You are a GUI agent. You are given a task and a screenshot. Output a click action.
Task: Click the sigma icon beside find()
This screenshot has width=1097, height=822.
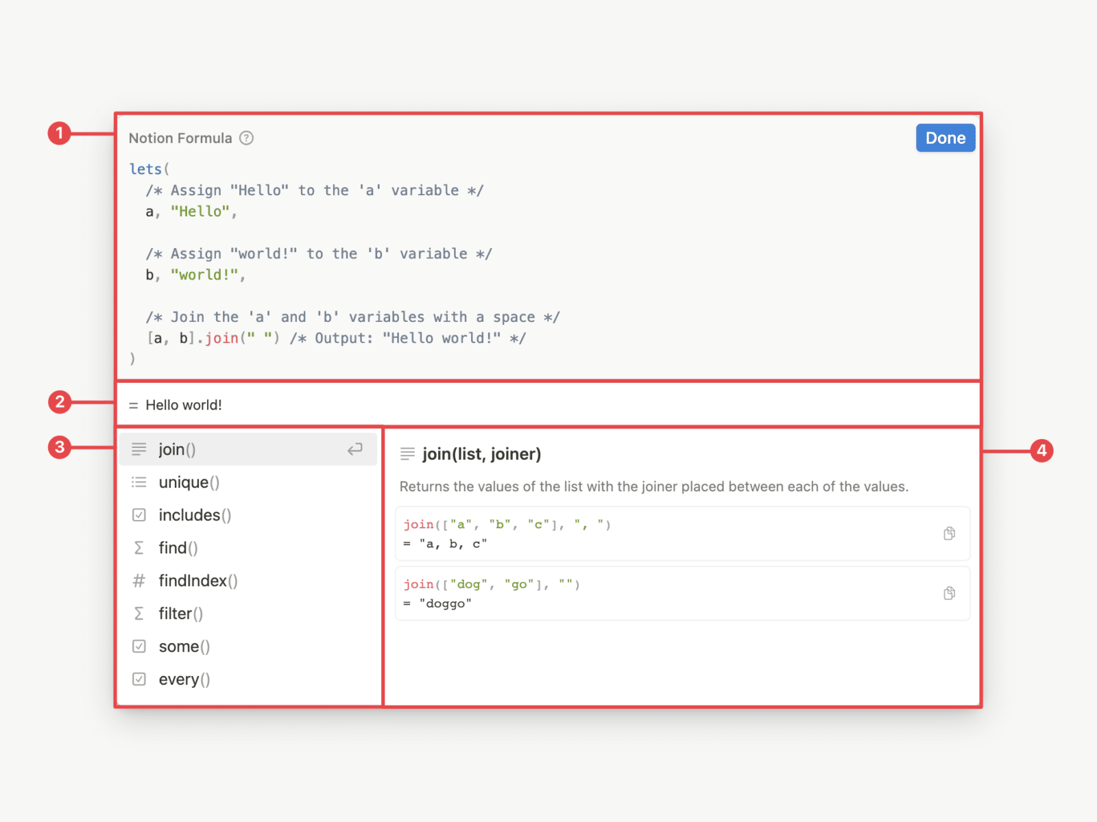(139, 548)
